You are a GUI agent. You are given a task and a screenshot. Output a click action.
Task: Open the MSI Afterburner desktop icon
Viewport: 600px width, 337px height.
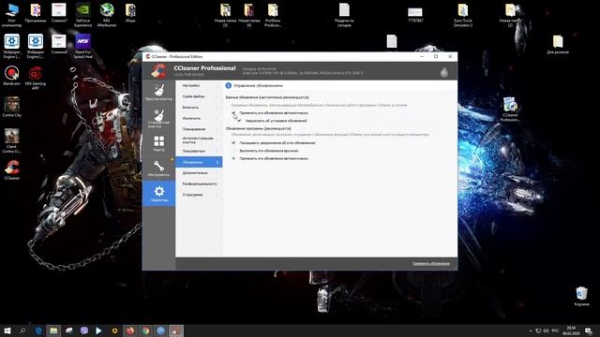coord(107,15)
